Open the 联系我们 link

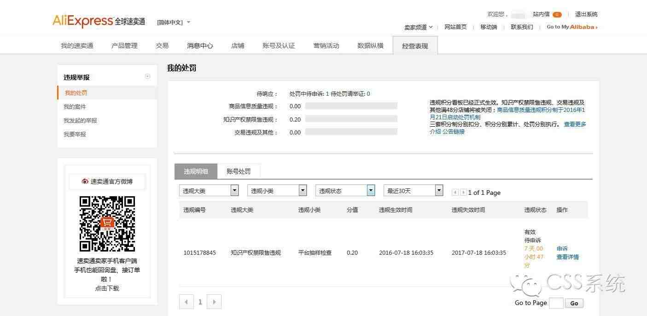(522, 27)
